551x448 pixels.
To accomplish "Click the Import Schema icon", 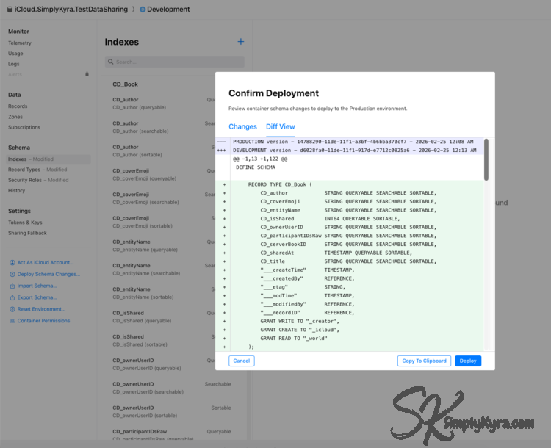I will pos(12,286).
